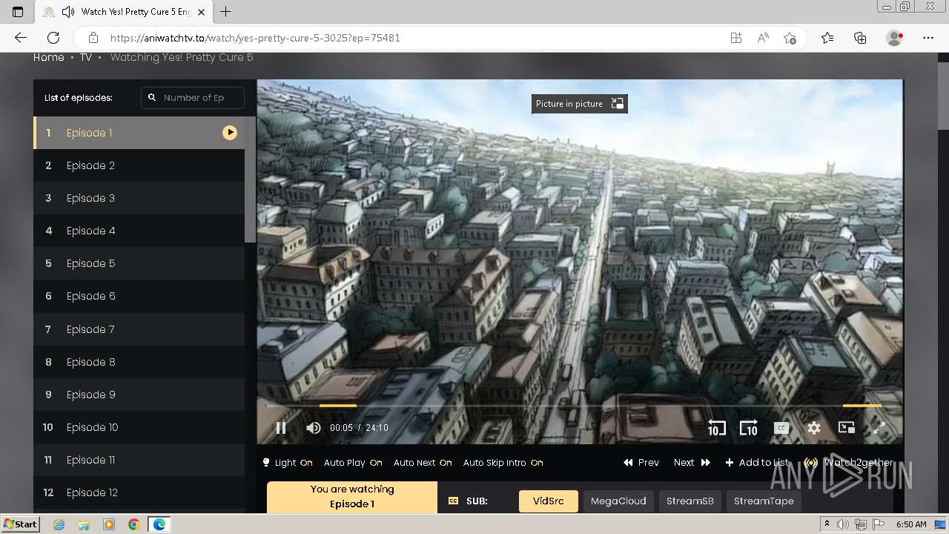
Task: Open Episode 6 from the list
Action: point(139,296)
